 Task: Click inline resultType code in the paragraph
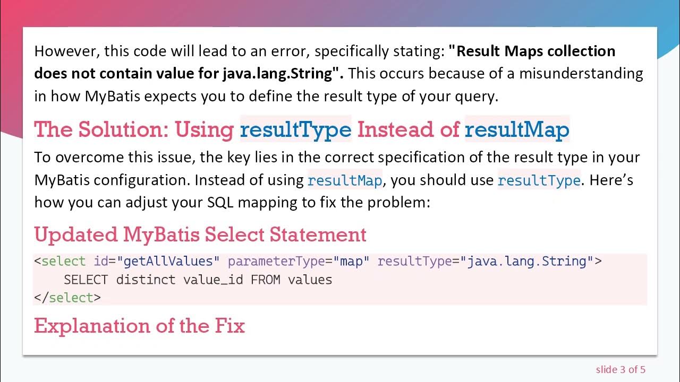pyautogui.click(x=539, y=180)
